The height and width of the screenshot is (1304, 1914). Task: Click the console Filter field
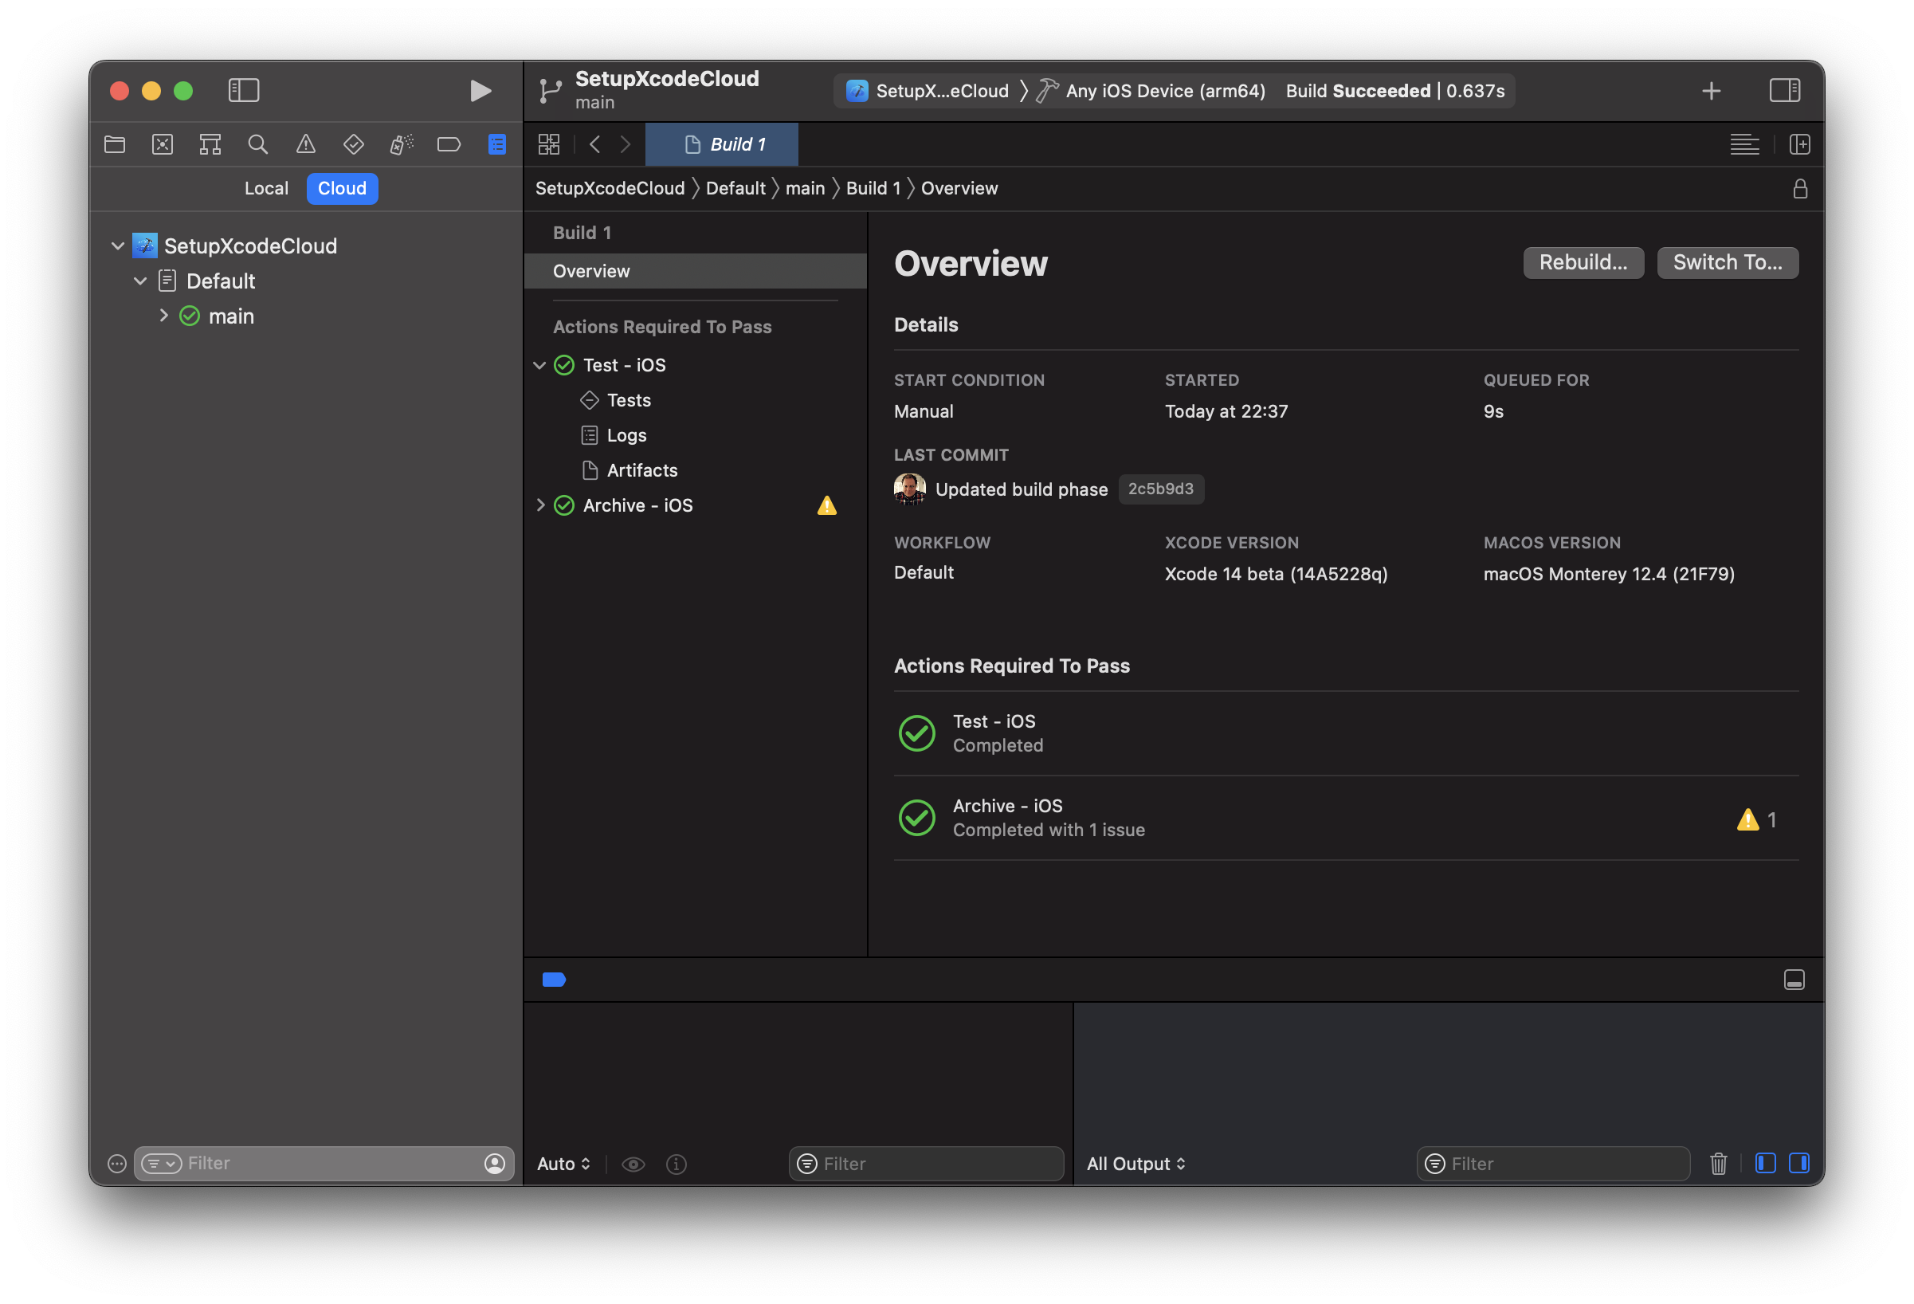(x=1553, y=1163)
